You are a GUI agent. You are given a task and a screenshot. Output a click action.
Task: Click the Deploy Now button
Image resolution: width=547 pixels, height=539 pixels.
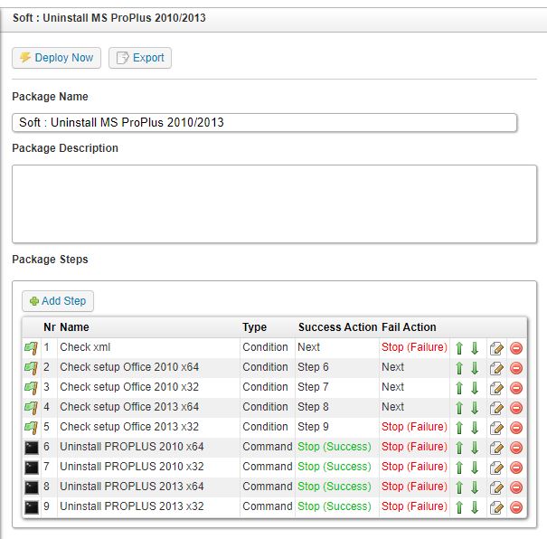point(56,58)
